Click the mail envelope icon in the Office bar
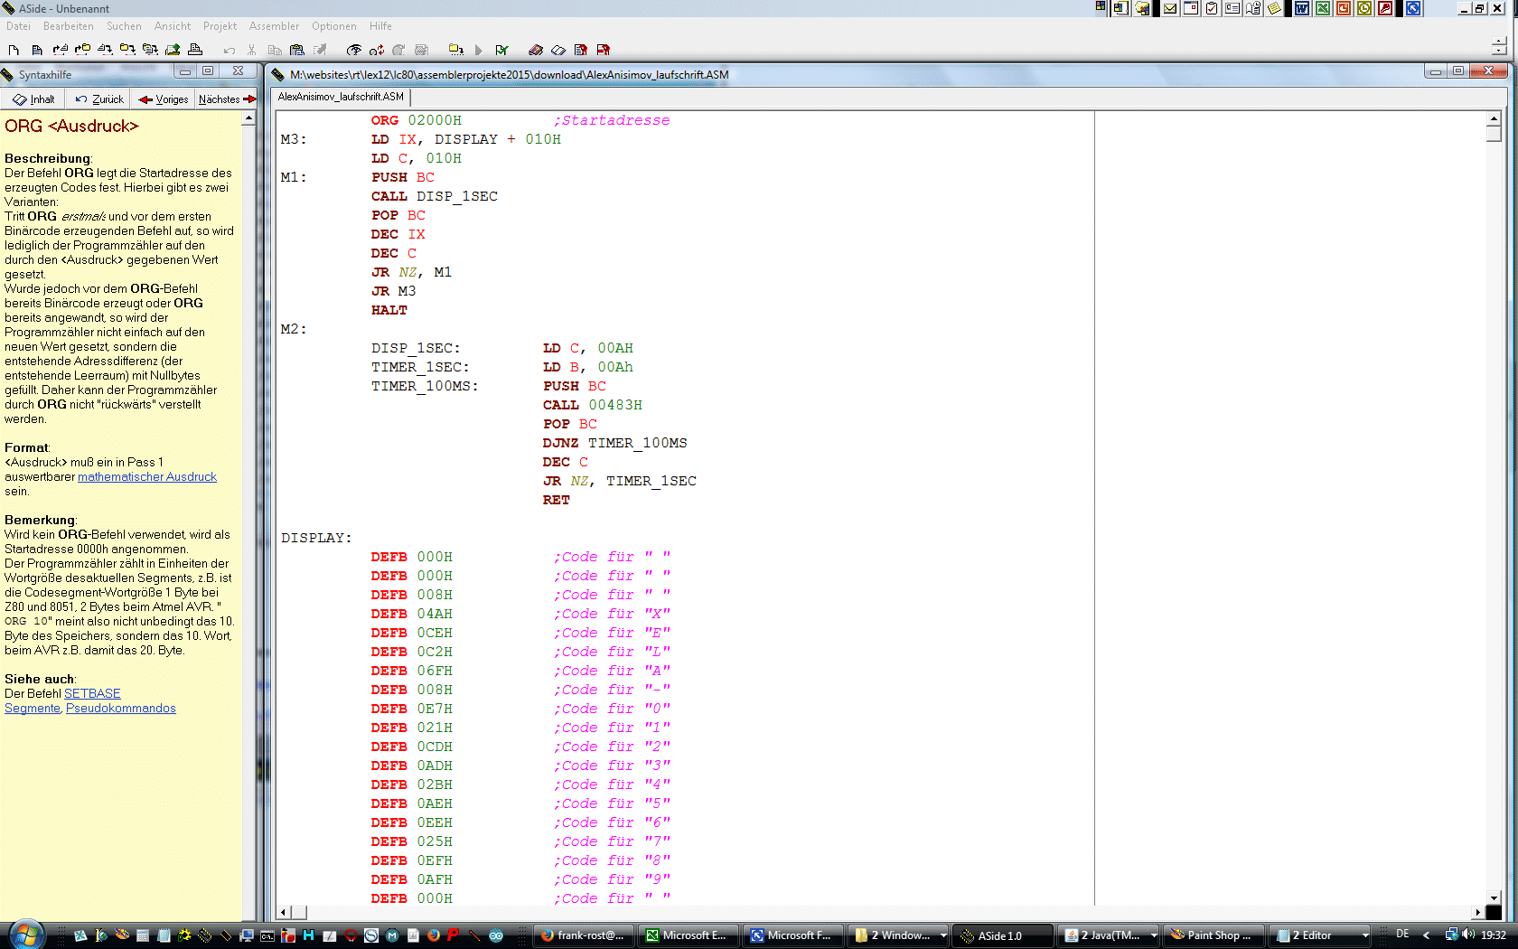 click(1170, 8)
